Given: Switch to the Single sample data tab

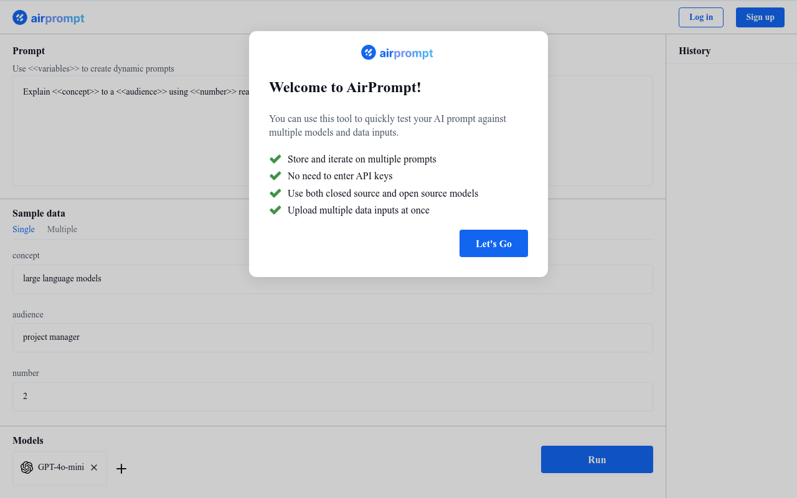Looking at the screenshot, I should click(x=24, y=229).
